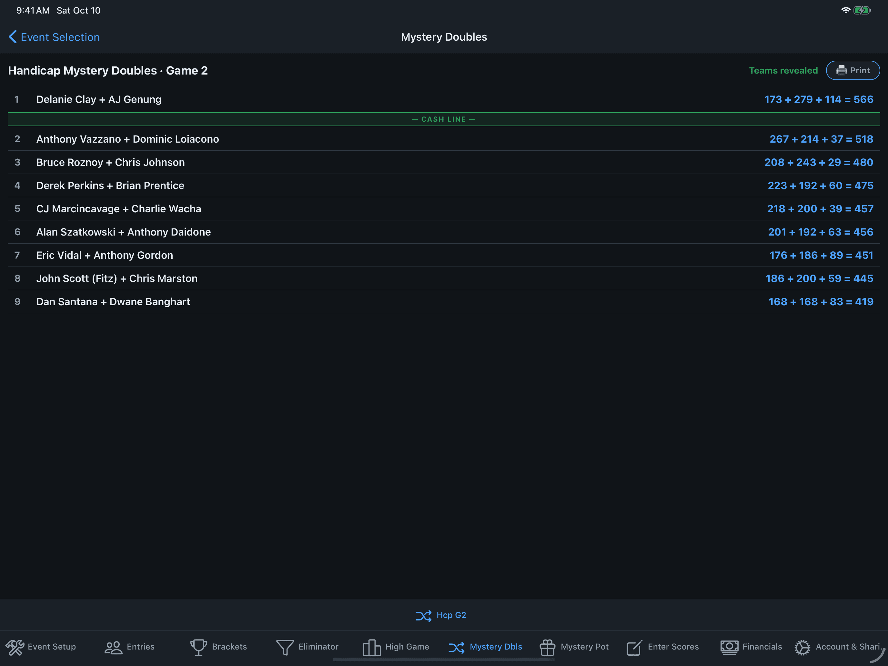
Task: Click the CASH LINE divider label
Action: (x=444, y=119)
